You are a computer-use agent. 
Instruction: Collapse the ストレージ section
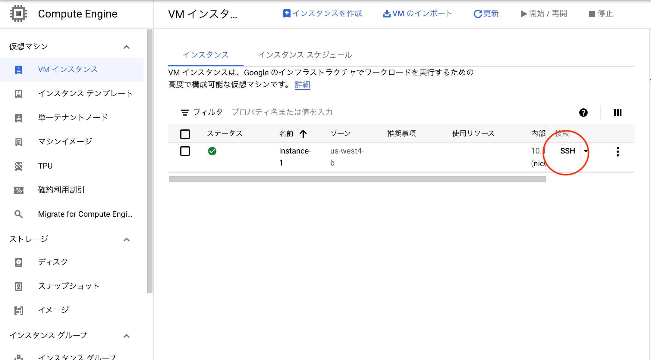click(x=127, y=240)
